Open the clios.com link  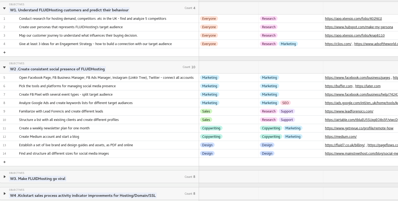(x=338, y=44)
